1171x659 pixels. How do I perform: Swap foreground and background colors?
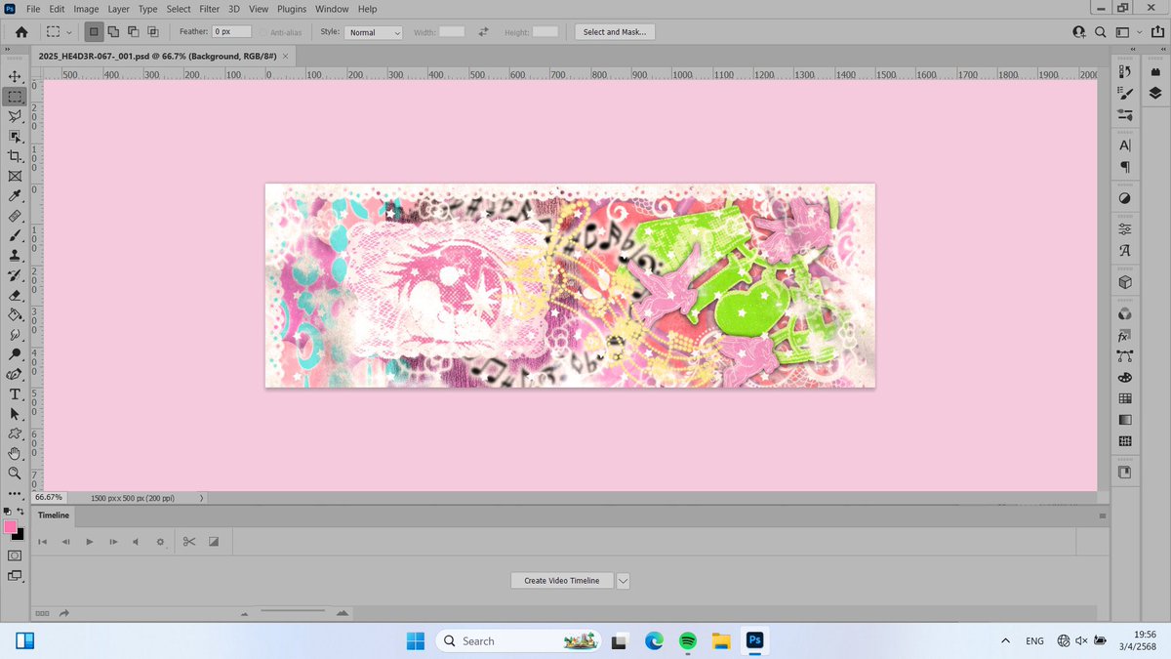20,511
